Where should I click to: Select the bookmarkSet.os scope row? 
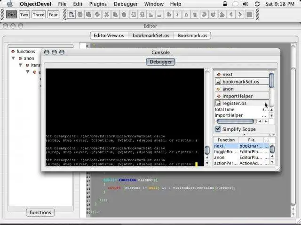[x=242, y=82]
